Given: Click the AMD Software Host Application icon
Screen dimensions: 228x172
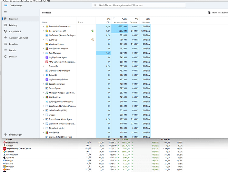Looking at the screenshot, I should pyautogui.click(x=47, y=62).
